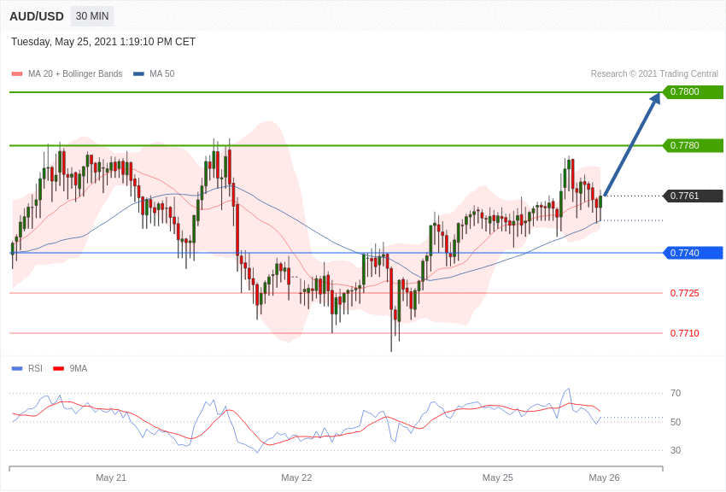Select the RSI legend label
Viewport: 726px width, 492px height.
click(x=35, y=369)
